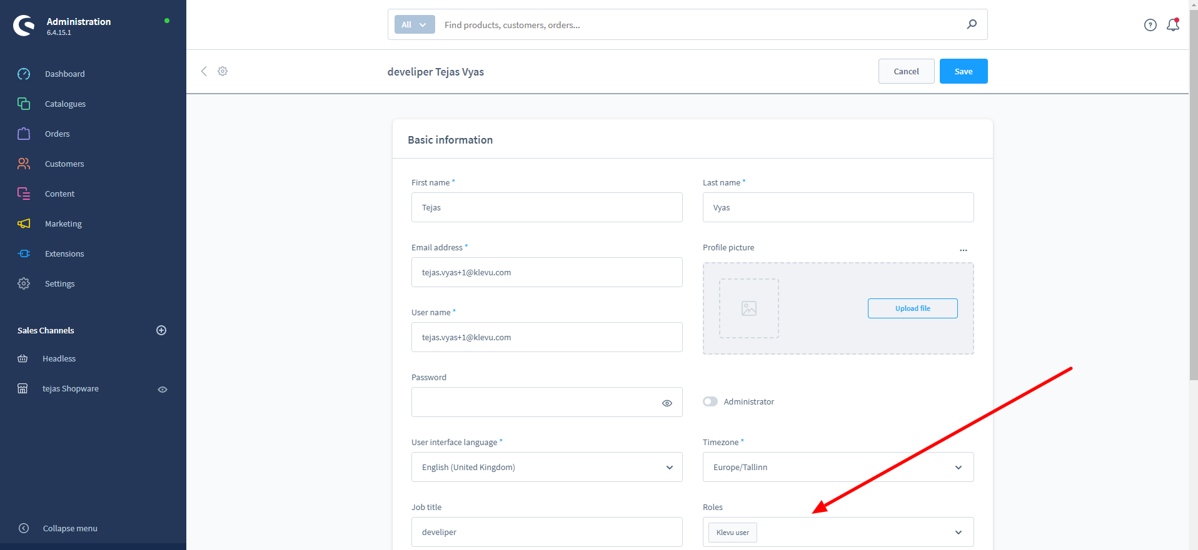Expand the Roles selection dropdown
This screenshot has height=550, width=1198.
(958, 533)
